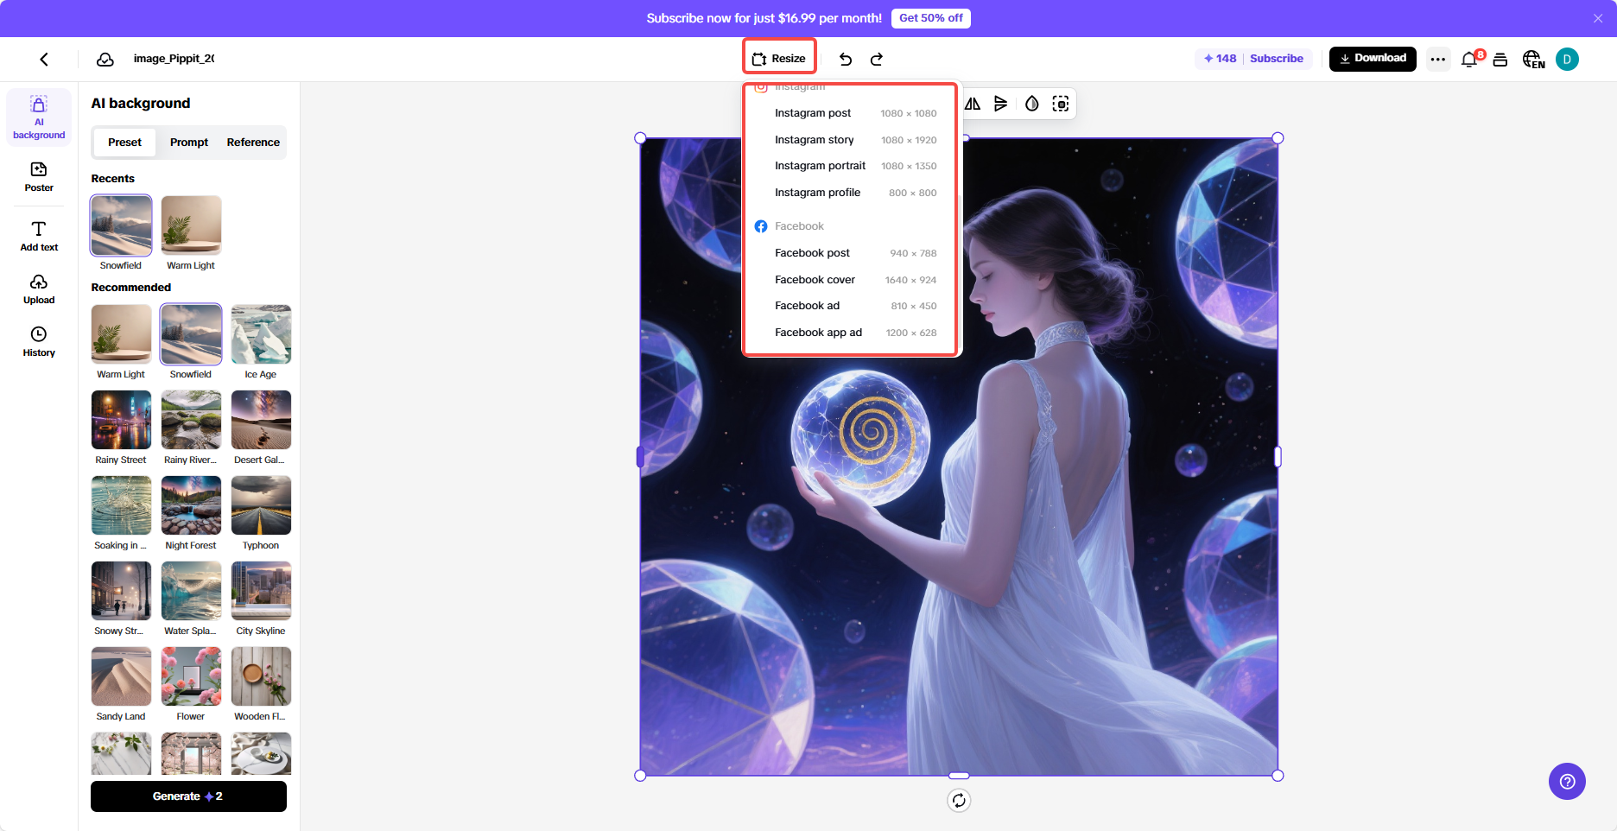This screenshot has width=1617, height=831.
Task: Click the select area icon on the toolbar
Action: point(1060,104)
